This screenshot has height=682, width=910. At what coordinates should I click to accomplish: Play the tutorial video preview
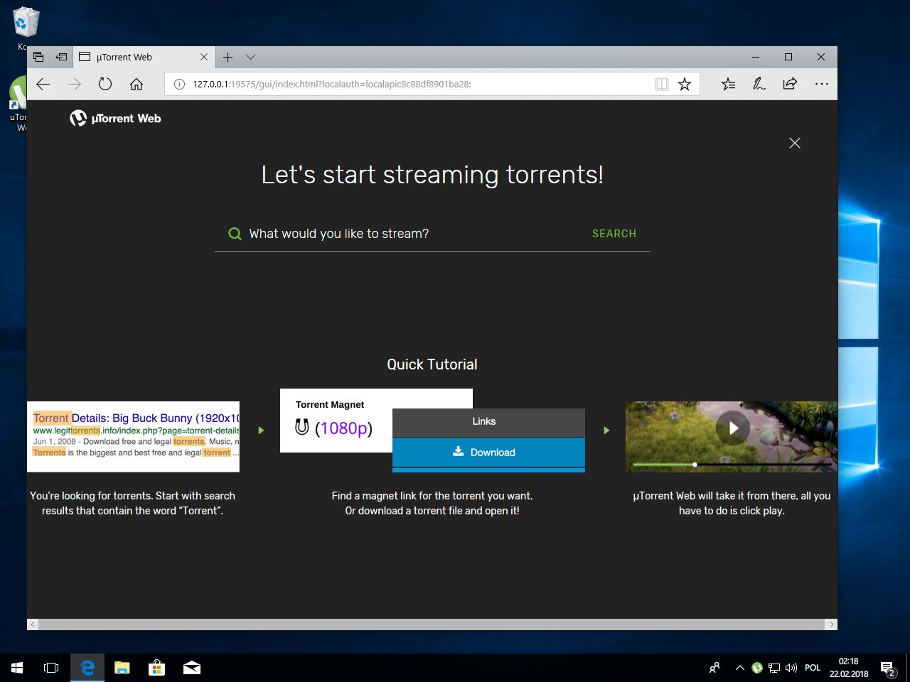tap(733, 428)
